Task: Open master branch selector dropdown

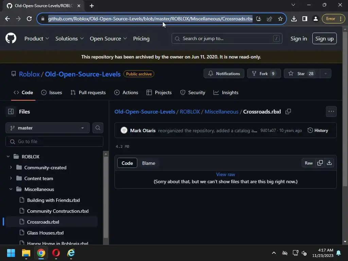Action: tap(48, 128)
